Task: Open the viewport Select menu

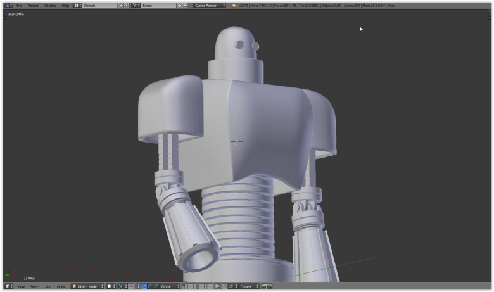Action: click(35, 286)
